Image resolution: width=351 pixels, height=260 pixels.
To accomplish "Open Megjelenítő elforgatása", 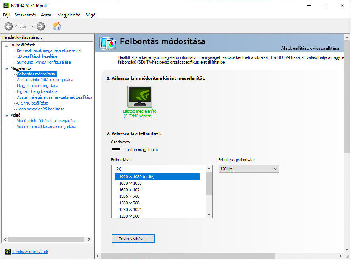I will click(x=38, y=86).
